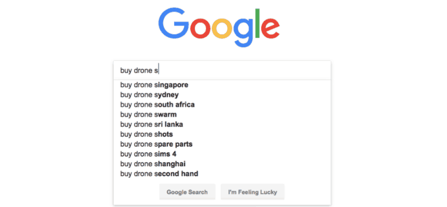The height and width of the screenshot is (207, 447).
Task: Pick the 'buy drone south africa' suggestion
Action: 157,105
